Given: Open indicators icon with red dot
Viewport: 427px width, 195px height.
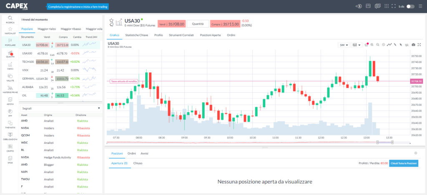Looking at the screenshot, I should pos(367,45).
